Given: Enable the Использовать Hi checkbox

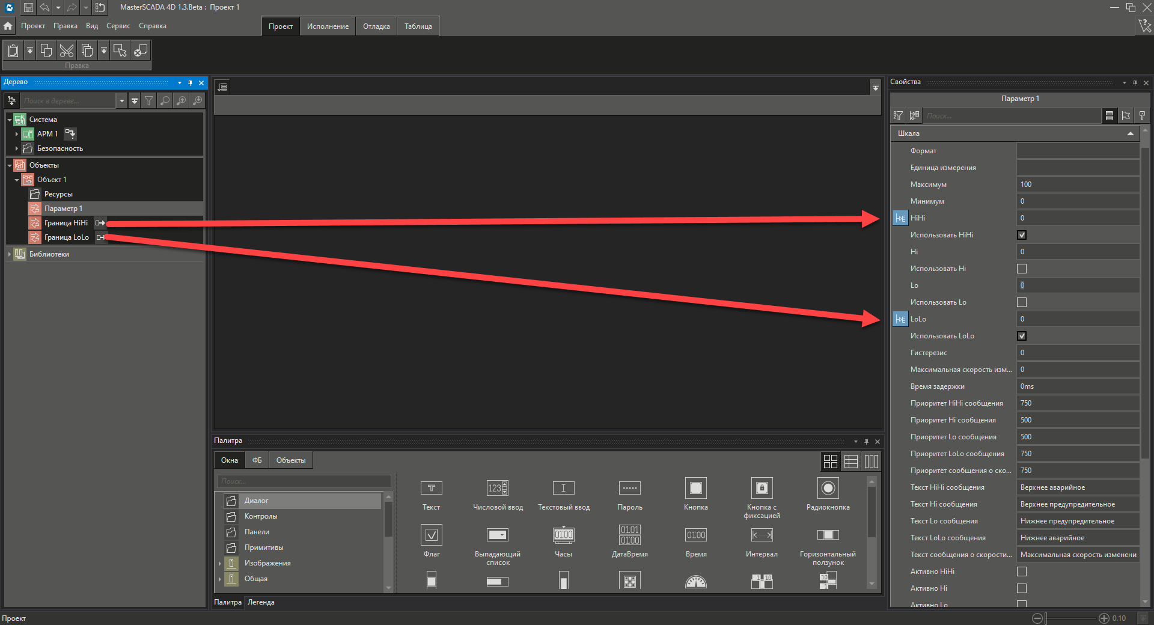Looking at the screenshot, I should point(1022,269).
